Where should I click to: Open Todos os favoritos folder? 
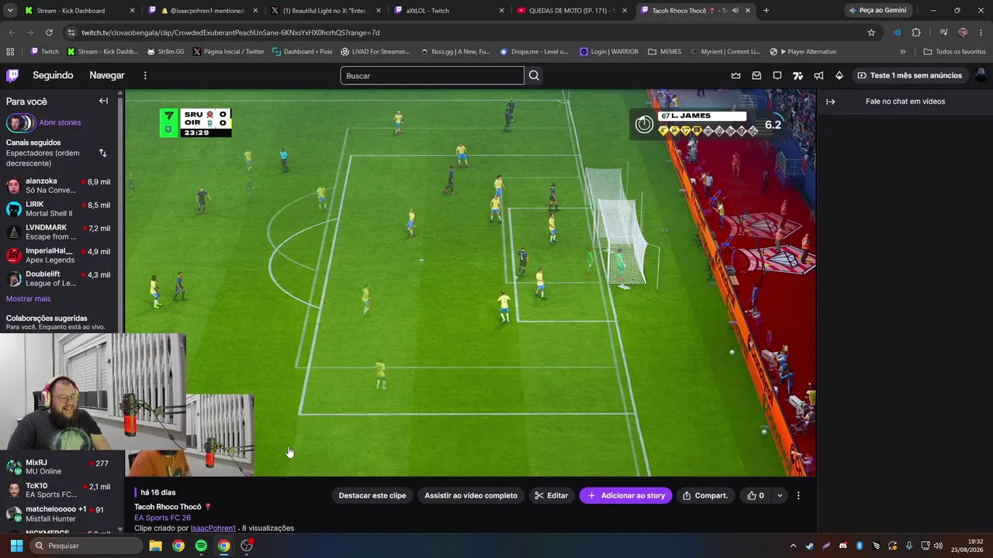[x=954, y=52]
